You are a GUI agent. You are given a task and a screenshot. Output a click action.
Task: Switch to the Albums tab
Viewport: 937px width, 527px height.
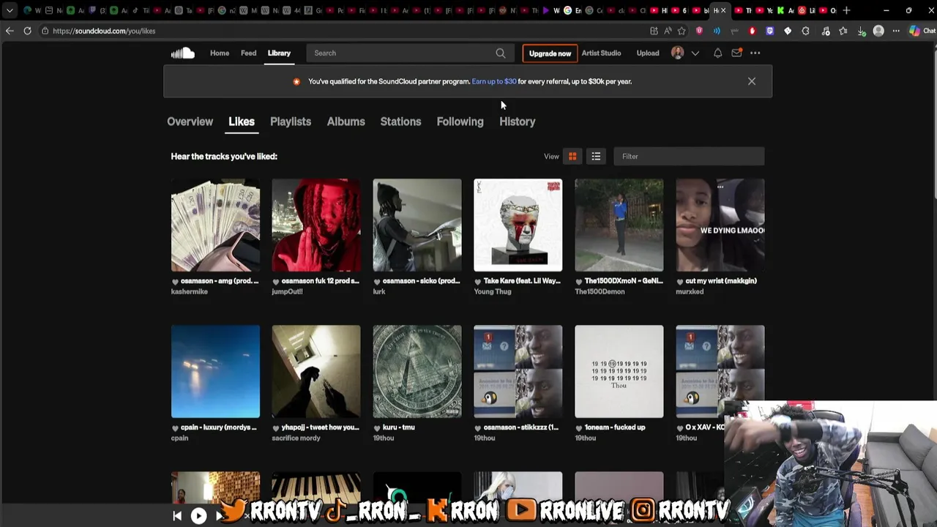(x=346, y=122)
